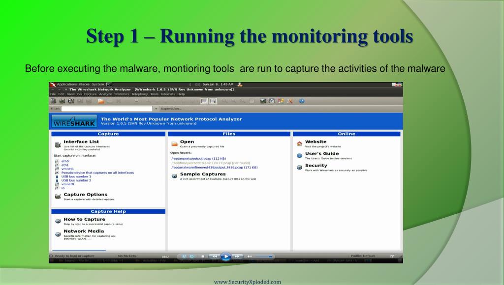Click the Open folder icon in Files panel

pos(175,143)
